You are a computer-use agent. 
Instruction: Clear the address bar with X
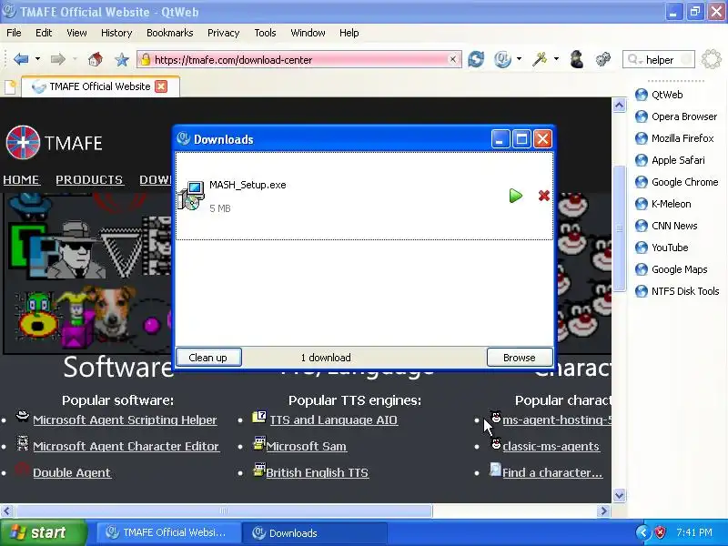pyautogui.click(x=452, y=59)
